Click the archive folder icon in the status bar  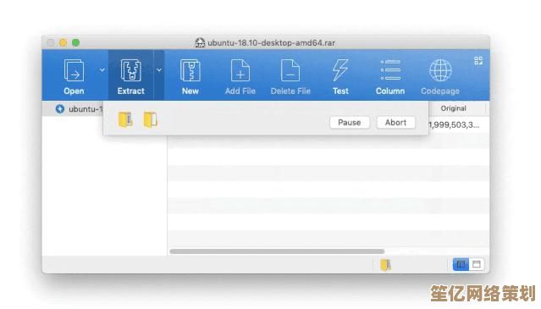385,265
